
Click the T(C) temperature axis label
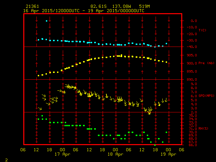tap(202, 30)
